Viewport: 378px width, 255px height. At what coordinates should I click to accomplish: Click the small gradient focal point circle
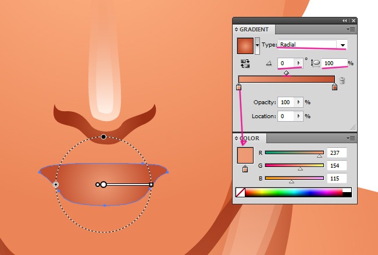tap(97, 185)
